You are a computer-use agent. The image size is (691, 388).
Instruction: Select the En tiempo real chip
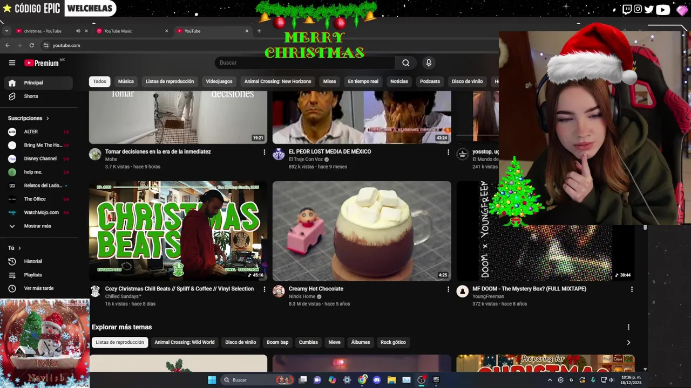pyautogui.click(x=363, y=81)
